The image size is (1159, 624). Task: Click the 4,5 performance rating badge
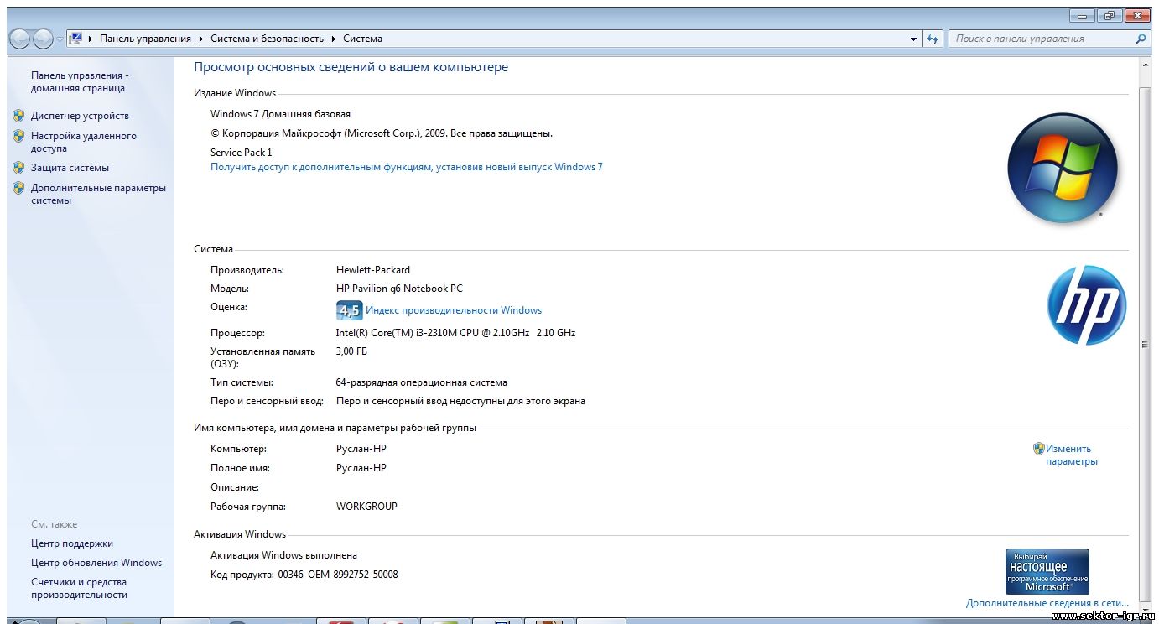(x=349, y=310)
